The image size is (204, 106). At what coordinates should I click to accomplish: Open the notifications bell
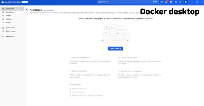(166, 2)
